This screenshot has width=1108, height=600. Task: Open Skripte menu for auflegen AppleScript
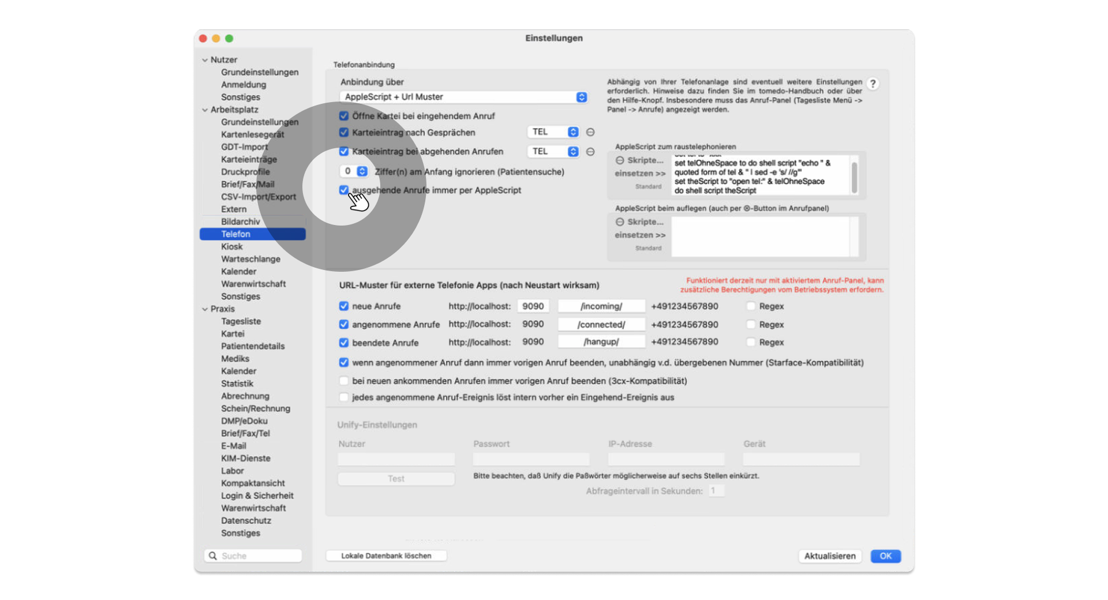[x=639, y=222]
